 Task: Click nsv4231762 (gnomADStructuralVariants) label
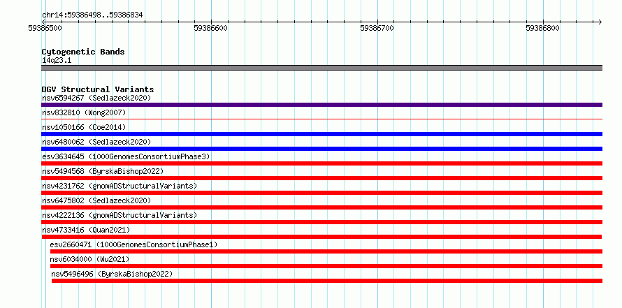[120, 186]
